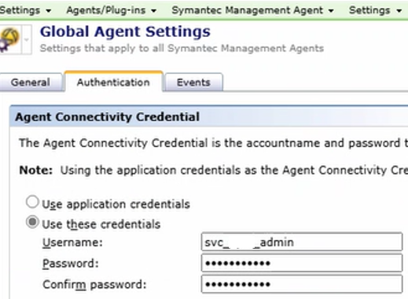
Task: Open the rightmost Settings breadcrumb dropdown
Action: [x=375, y=10]
